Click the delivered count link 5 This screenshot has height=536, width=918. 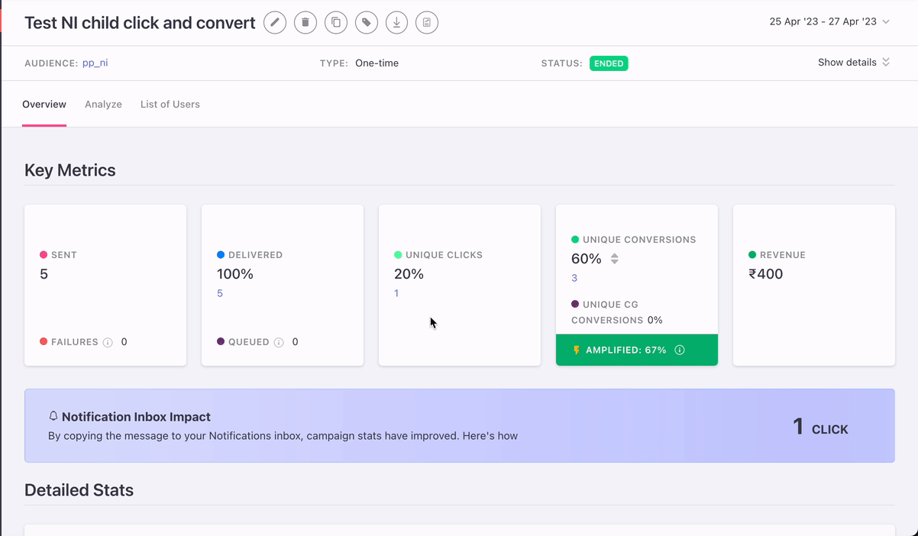coord(220,293)
